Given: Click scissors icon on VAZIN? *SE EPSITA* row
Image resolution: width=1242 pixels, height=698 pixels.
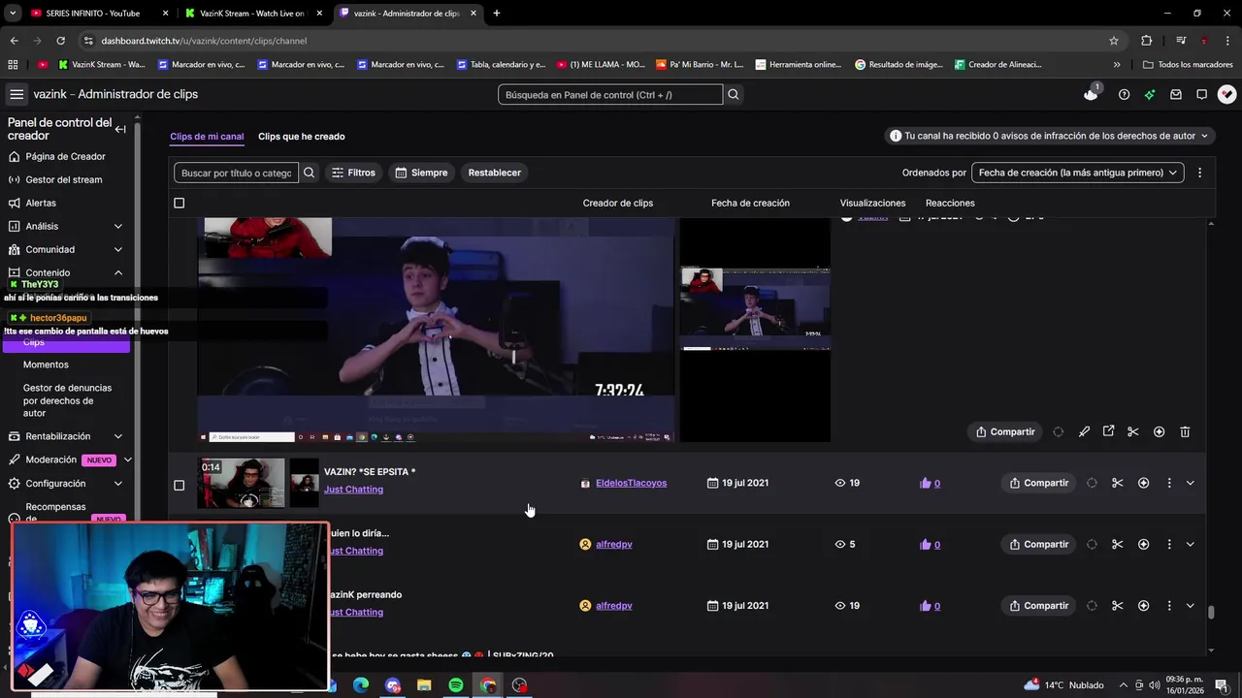Looking at the screenshot, I should pos(1117,483).
